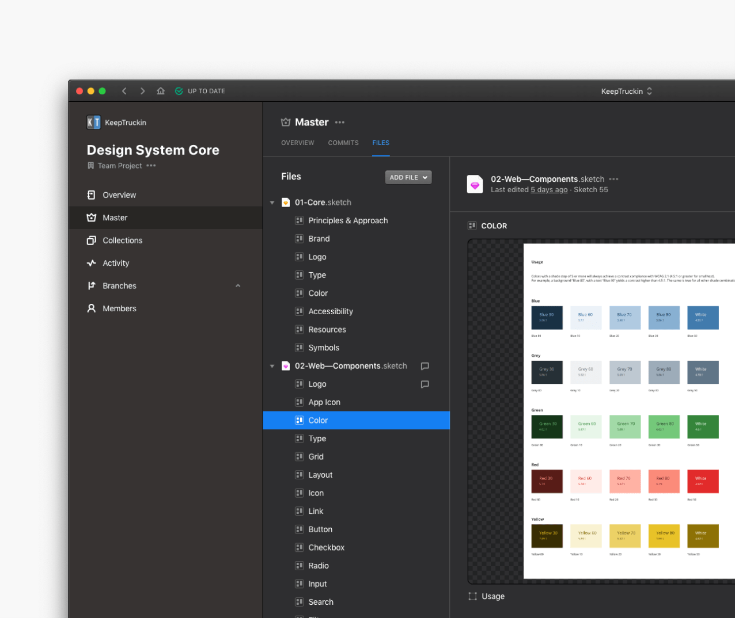This screenshot has width=735, height=618.
Task: Switch to the Commits tab
Action: (343, 143)
